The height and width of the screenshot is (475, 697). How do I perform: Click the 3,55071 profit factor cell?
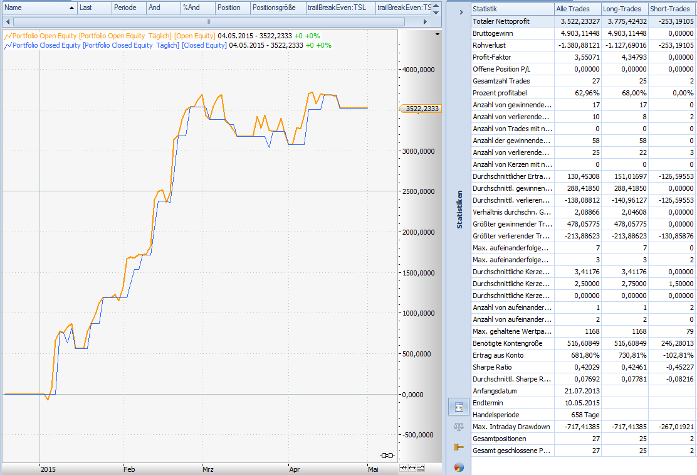pos(578,57)
